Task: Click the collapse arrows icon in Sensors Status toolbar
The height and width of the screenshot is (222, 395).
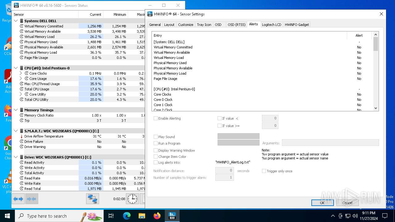Action: [32, 199]
